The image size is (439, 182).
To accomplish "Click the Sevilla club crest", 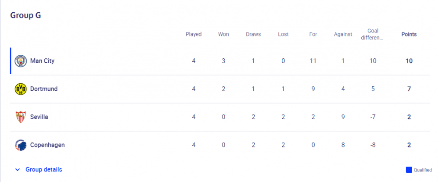I will click(x=21, y=117).
